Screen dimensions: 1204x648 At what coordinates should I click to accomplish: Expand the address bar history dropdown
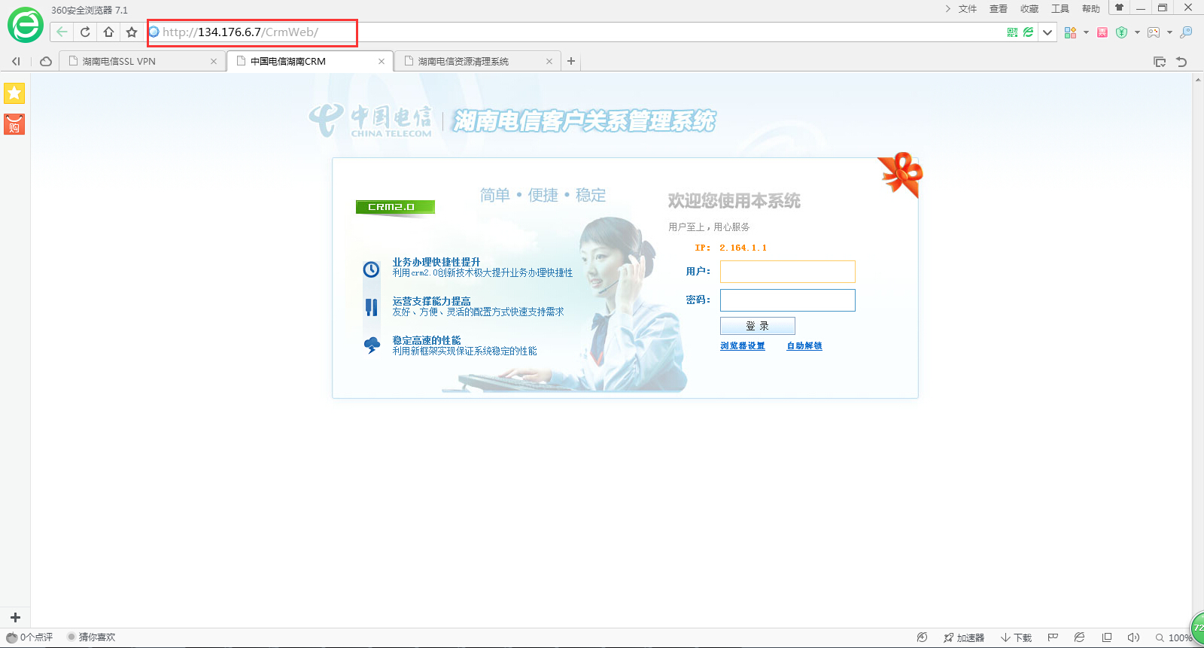1047,32
